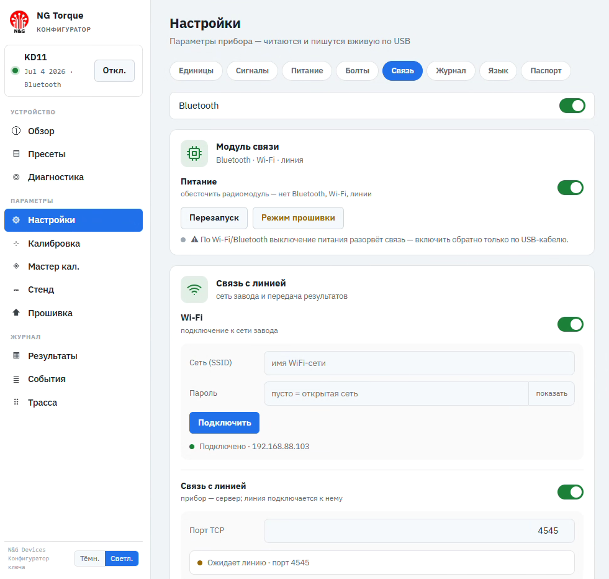
Task: Click the warning triangle icon in notice
Action: tap(194, 239)
